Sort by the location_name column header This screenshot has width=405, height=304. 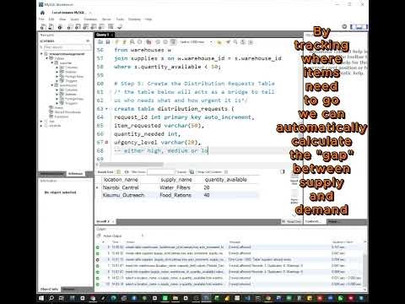(x=121, y=180)
